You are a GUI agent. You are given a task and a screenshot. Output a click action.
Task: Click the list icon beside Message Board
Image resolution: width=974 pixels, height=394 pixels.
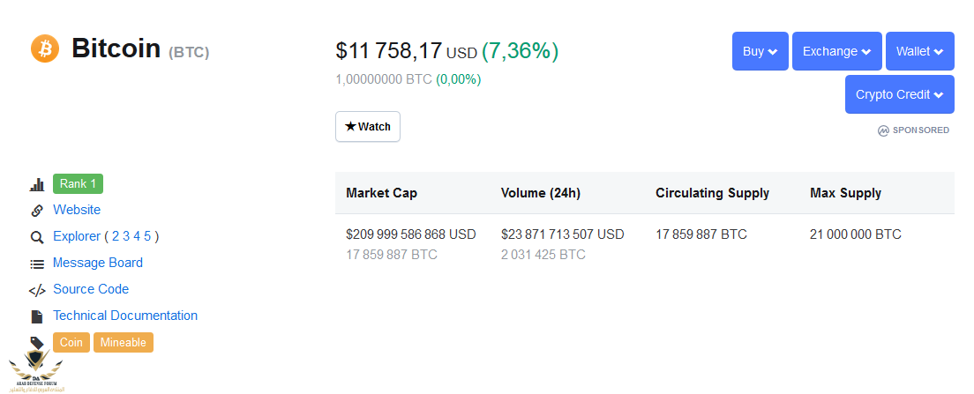coord(37,264)
